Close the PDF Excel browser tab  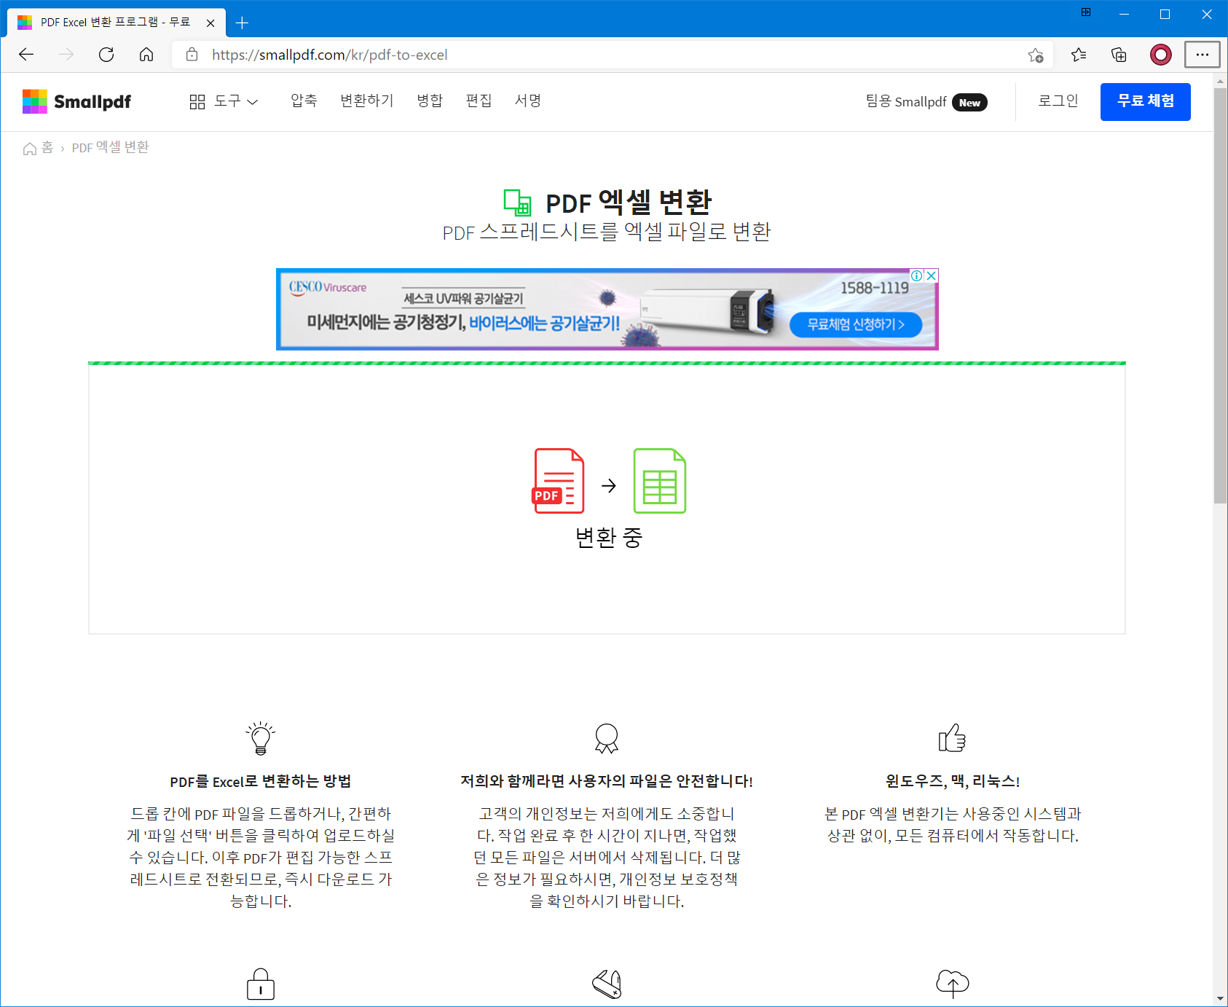(x=210, y=23)
